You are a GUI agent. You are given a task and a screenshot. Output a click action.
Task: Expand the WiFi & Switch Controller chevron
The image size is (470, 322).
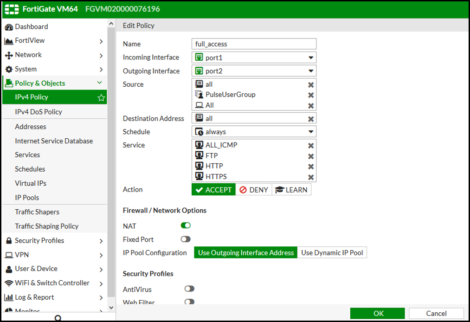[101, 283]
